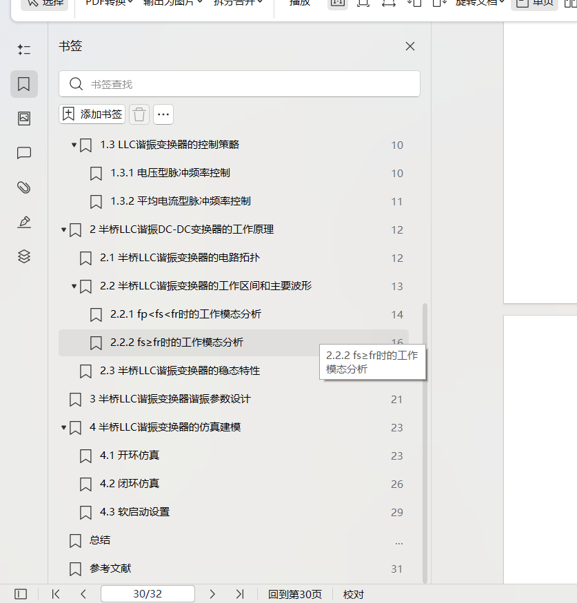The height and width of the screenshot is (603, 577).
Task: Collapse chapter 4 仿真建模 tree node
Action: point(64,427)
